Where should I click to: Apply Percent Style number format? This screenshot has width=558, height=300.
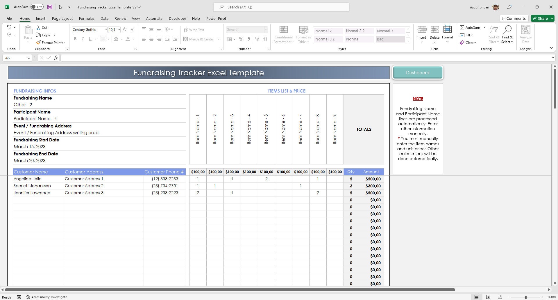click(x=241, y=39)
